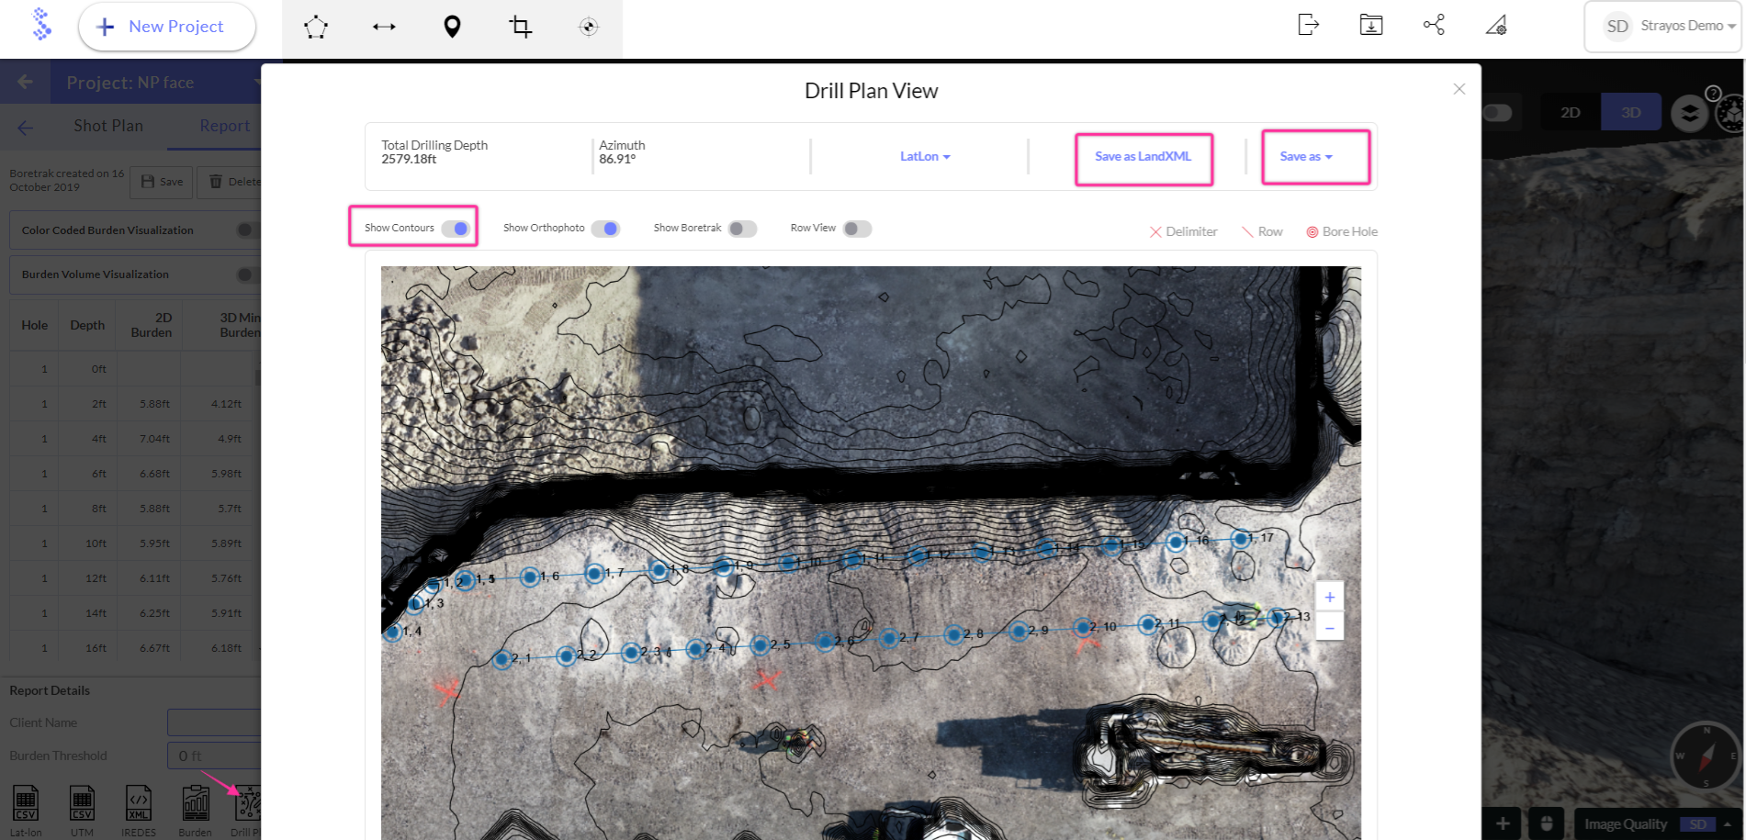Click the Save boretrak button

pyautogui.click(x=162, y=182)
